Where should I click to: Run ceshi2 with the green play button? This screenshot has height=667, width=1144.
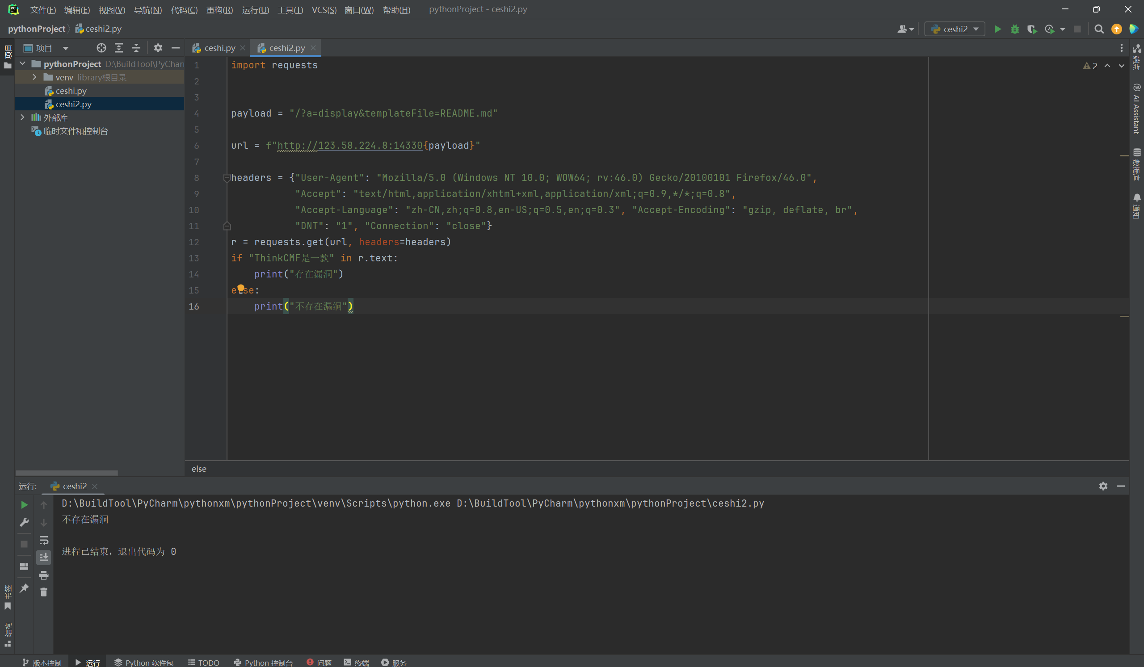click(x=997, y=29)
